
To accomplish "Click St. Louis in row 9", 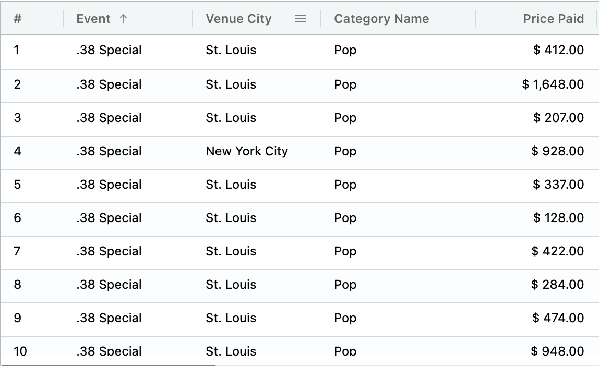I will pyautogui.click(x=231, y=318).
